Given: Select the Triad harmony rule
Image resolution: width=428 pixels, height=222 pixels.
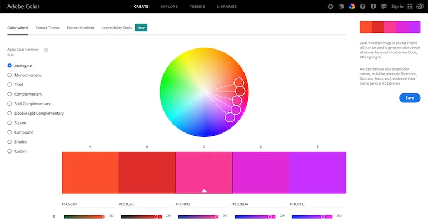Looking at the screenshot, I should pyautogui.click(x=9, y=85).
